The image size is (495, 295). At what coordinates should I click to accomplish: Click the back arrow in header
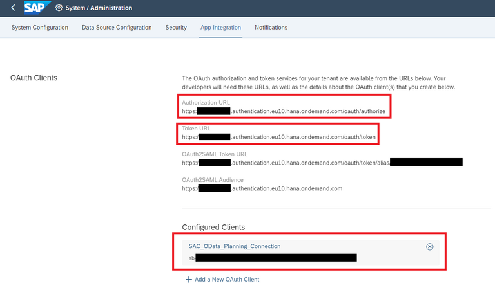13,8
